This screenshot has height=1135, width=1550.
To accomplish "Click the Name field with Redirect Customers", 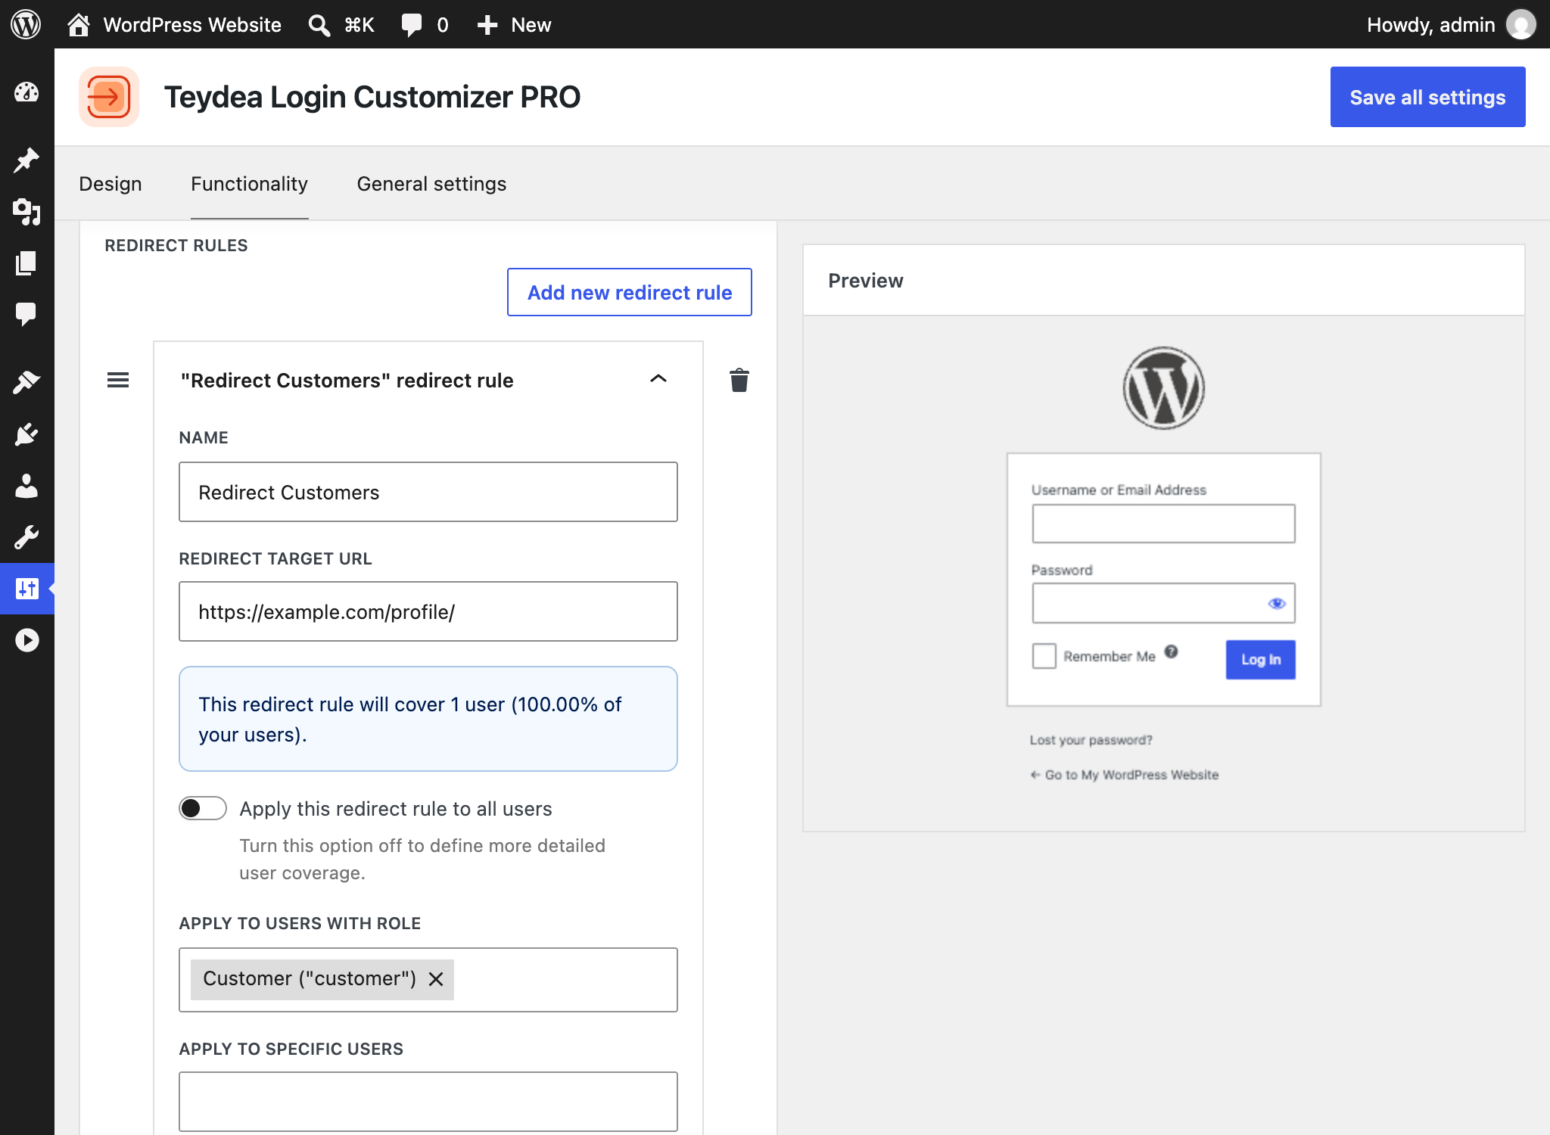I will coord(428,492).
